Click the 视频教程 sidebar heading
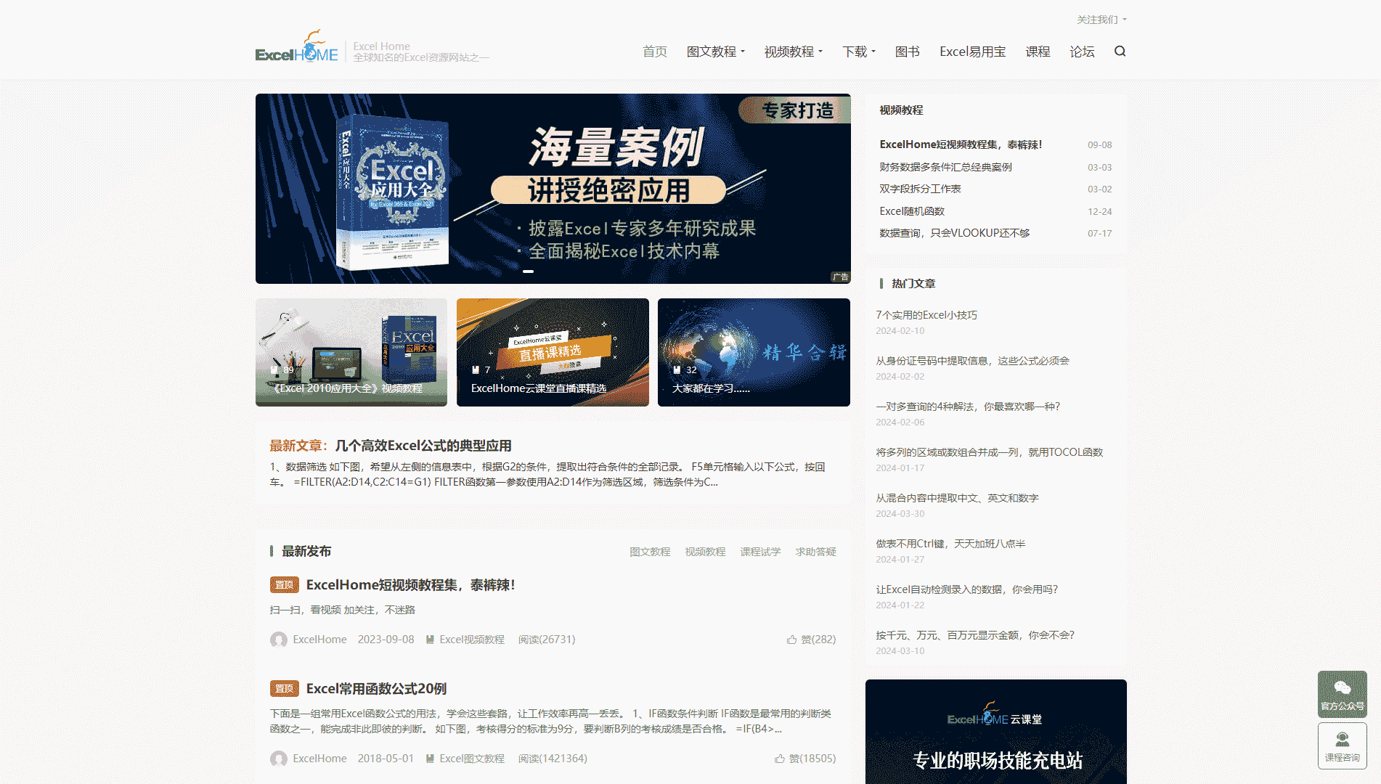 (901, 110)
